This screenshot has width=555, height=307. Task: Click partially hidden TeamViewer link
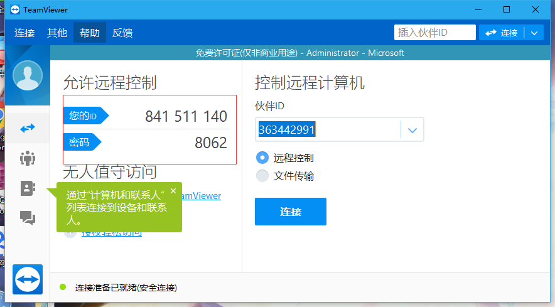202,196
